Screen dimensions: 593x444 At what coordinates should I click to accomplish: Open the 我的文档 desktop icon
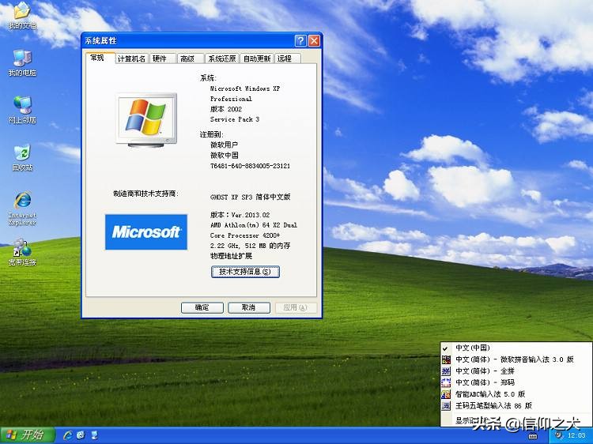pyautogui.click(x=22, y=15)
